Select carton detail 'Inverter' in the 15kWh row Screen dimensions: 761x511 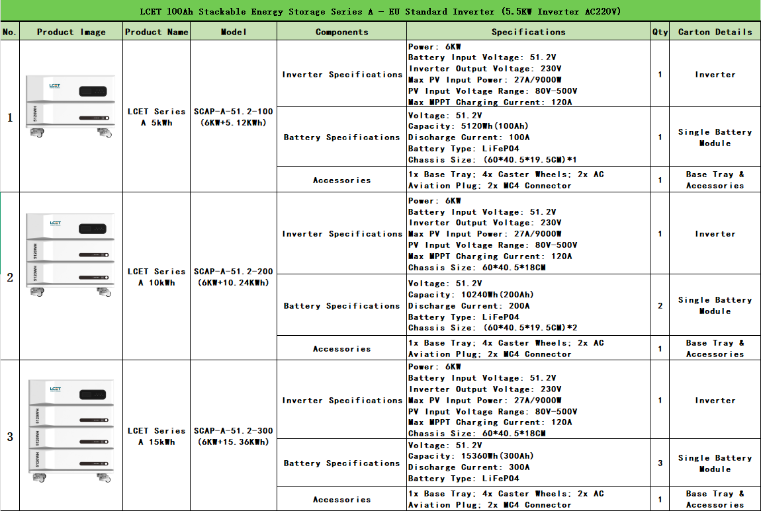click(x=715, y=401)
